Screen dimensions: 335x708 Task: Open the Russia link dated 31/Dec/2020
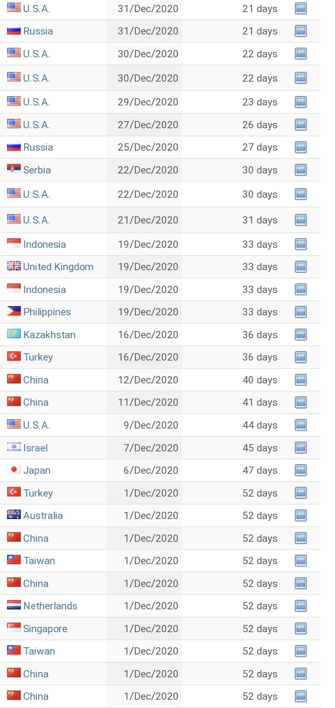click(38, 31)
